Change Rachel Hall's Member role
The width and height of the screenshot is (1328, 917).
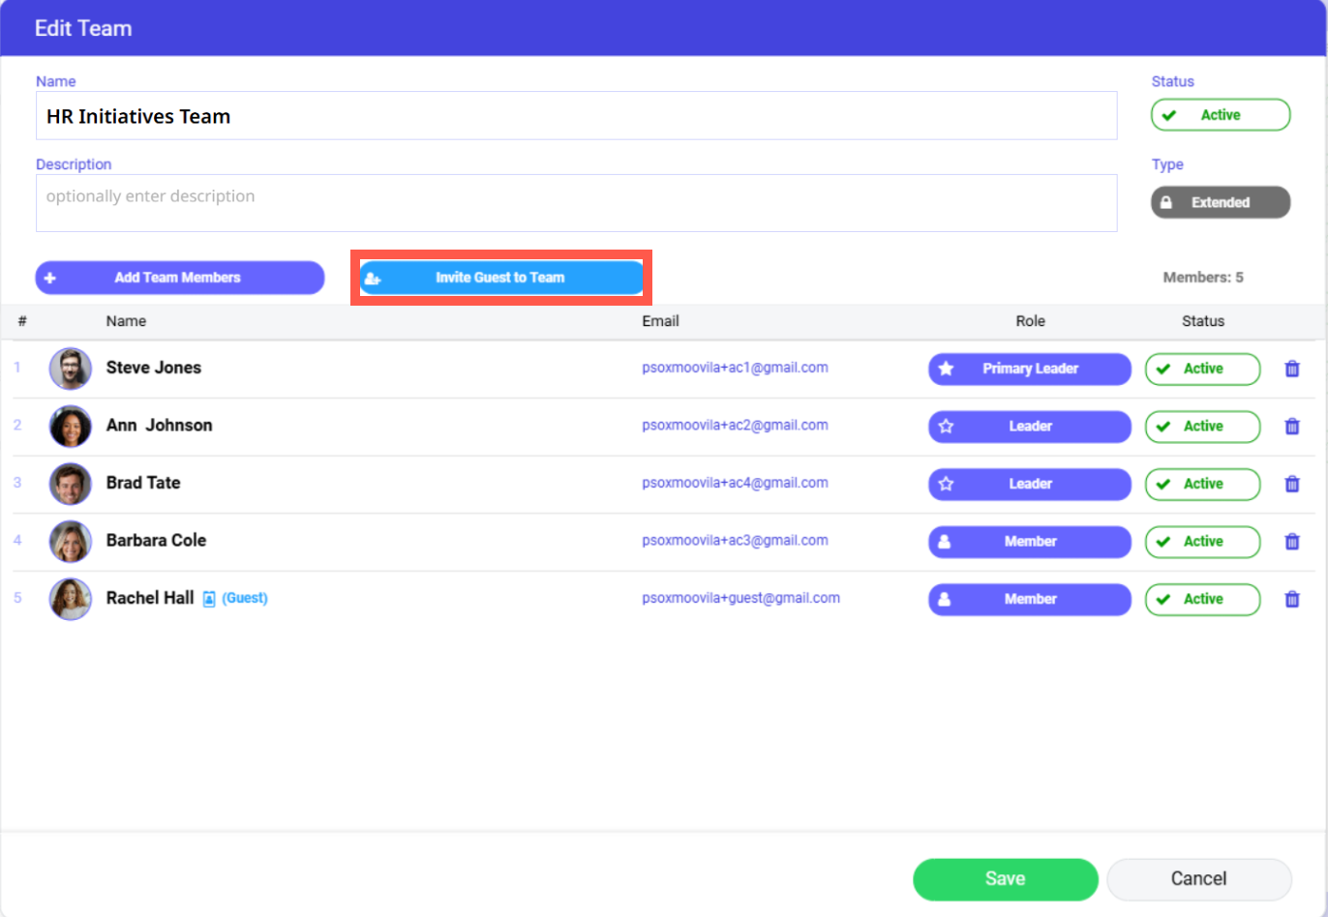(1030, 600)
